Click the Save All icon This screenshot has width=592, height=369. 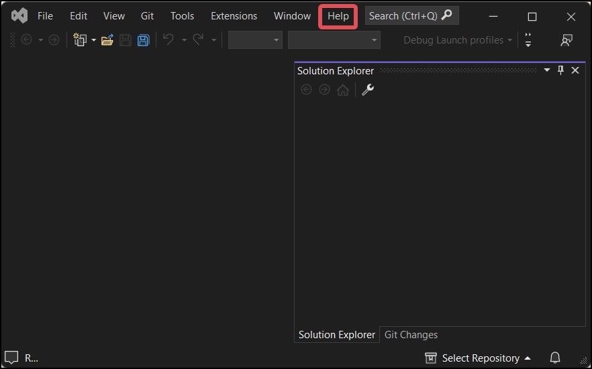pyautogui.click(x=144, y=40)
